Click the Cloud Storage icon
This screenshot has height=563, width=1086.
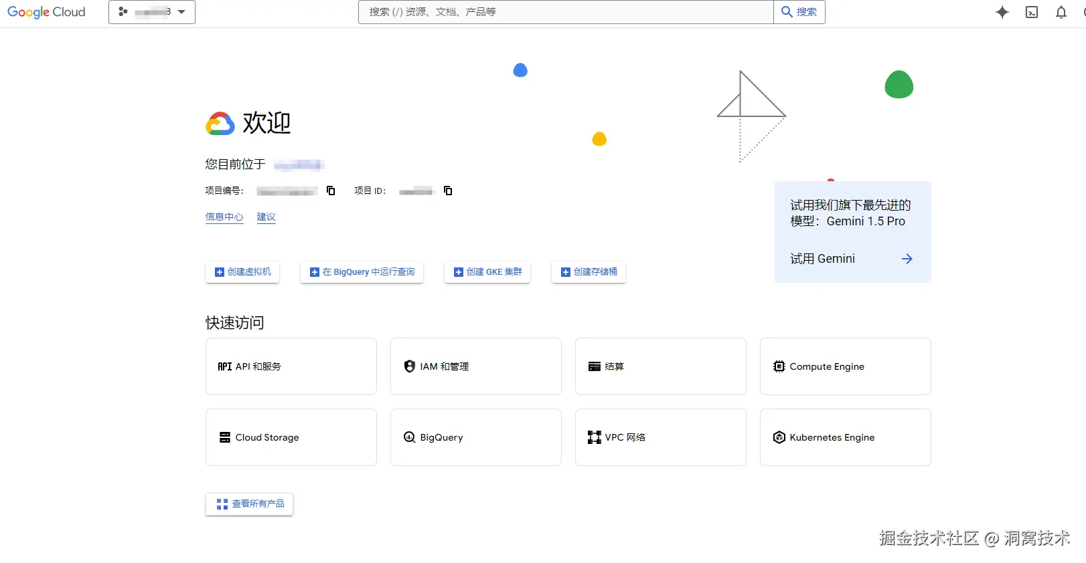pyautogui.click(x=225, y=437)
